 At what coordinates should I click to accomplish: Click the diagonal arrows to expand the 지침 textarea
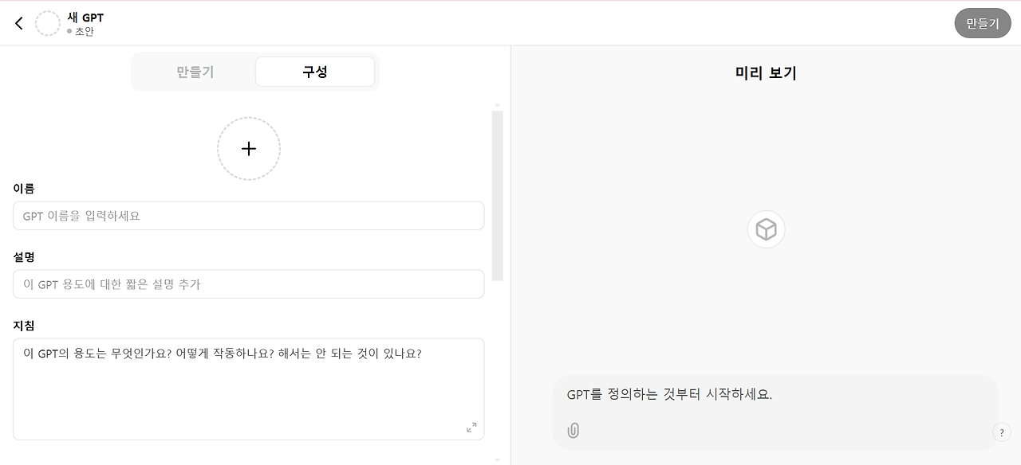tap(471, 427)
